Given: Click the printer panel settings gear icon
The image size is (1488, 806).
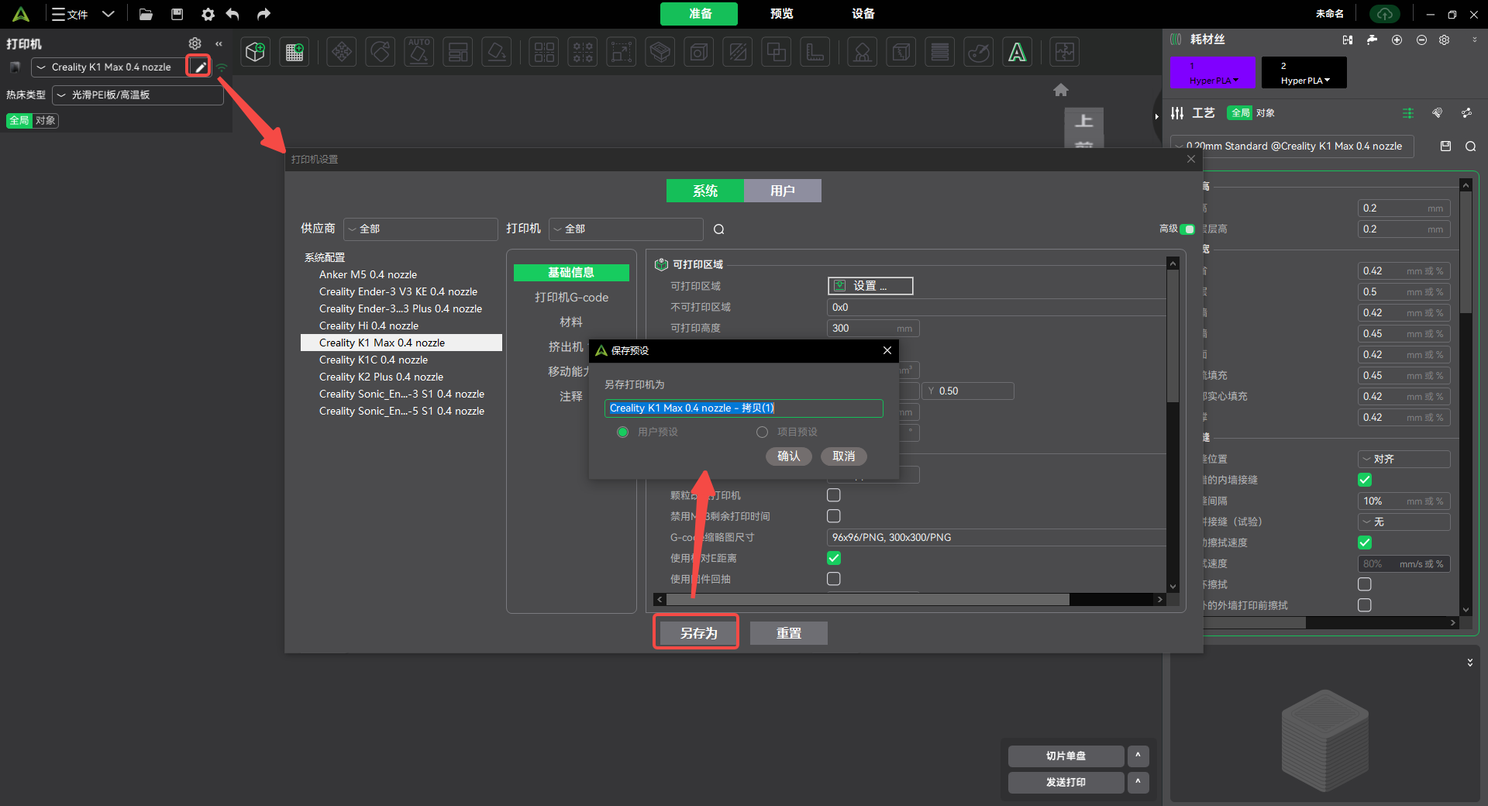Looking at the screenshot, I should point(195,43).
